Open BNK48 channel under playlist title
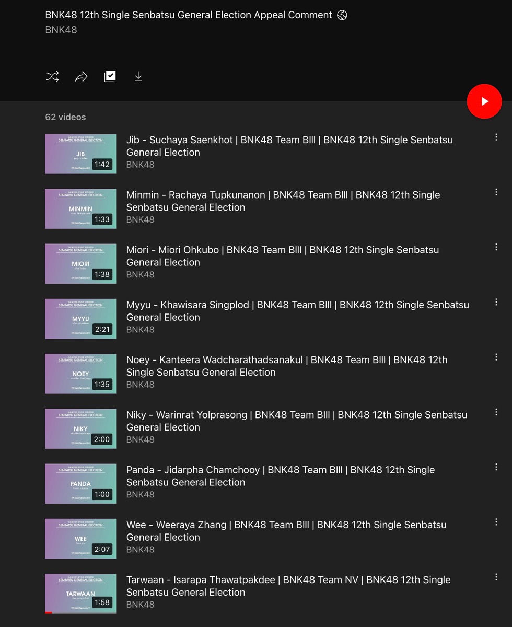Viewport: 512px width, 627px height. (x=61, y=30)
